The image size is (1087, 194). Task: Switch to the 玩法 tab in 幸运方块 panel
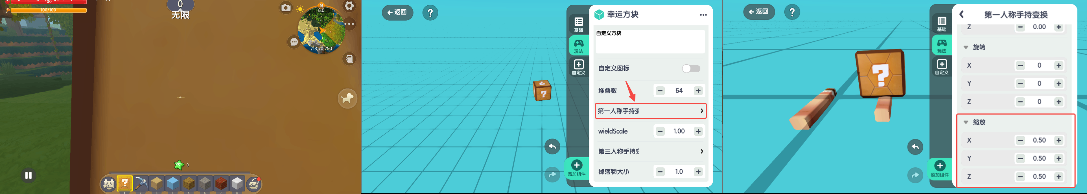[x=579, y=46]
